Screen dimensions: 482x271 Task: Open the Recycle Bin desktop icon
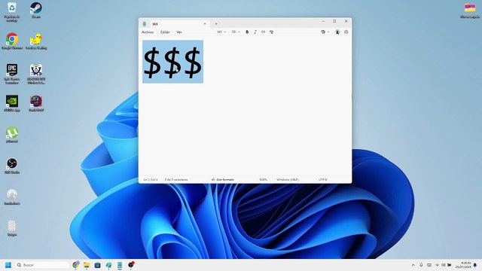click(12, 12)
